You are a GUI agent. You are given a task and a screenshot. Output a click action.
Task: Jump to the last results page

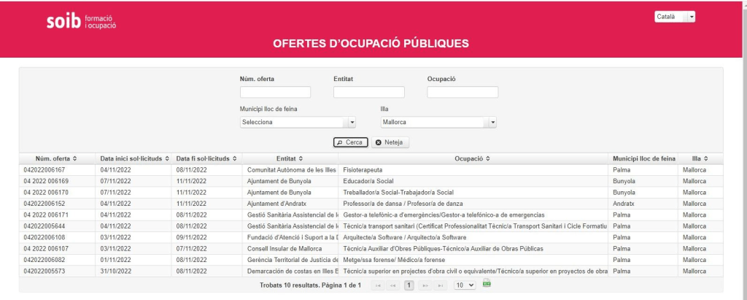[x=441, y=285]
